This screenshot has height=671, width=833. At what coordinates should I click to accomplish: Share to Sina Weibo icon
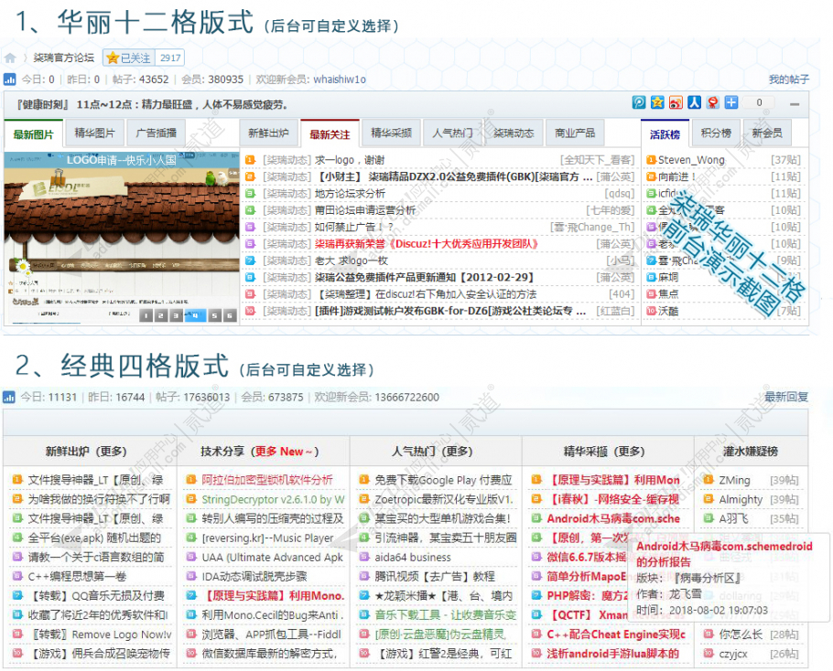677,102
